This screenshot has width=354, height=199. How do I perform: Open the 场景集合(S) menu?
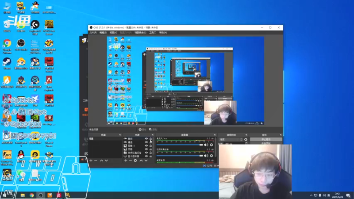(140, 33)
